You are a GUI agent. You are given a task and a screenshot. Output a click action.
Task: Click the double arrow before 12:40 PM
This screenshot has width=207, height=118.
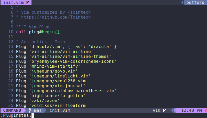[173, 110]
